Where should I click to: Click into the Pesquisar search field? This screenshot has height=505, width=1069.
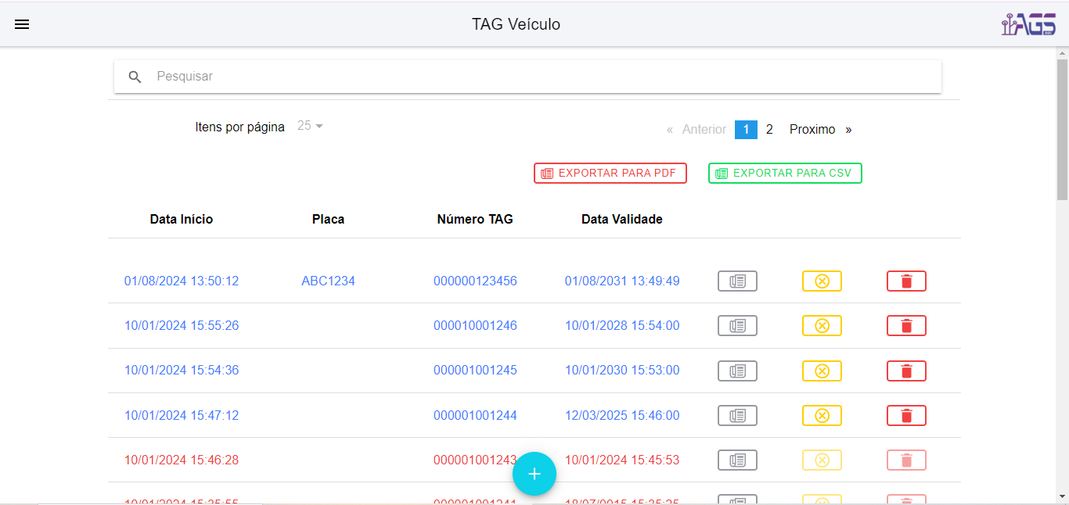[x=540, y=77]
